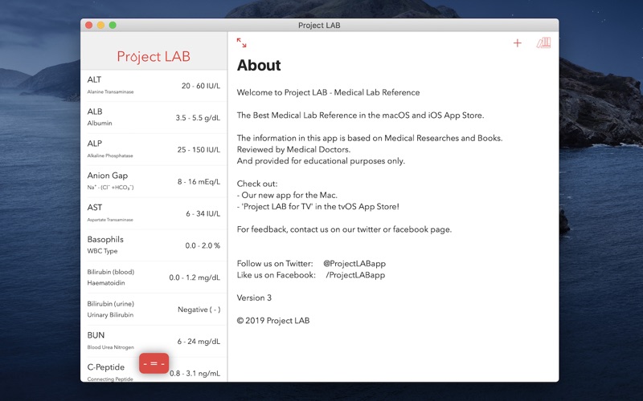
Task: Select the C-Peptide row
Action: coord(154,370)
